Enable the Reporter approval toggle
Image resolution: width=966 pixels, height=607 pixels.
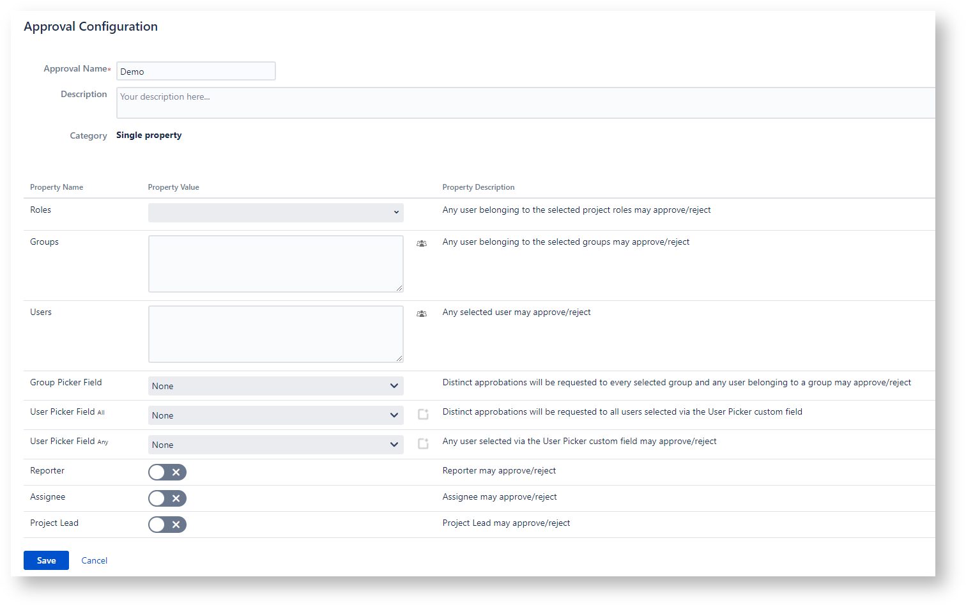click(167, 472)
